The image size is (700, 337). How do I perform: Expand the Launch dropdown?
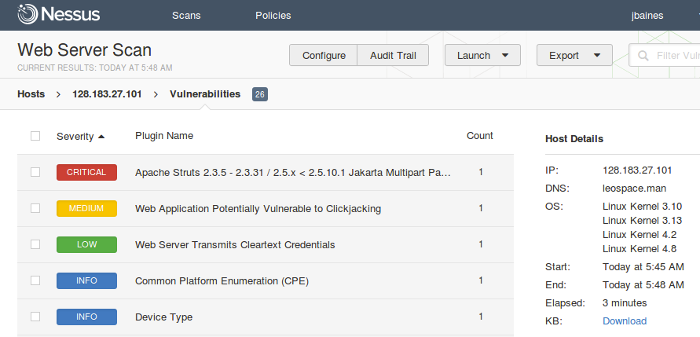coord(482,55)
